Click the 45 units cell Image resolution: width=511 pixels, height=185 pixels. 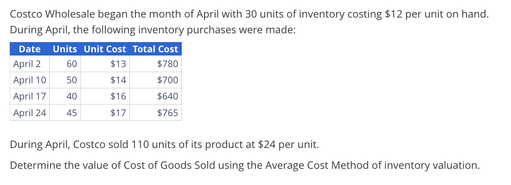click(65, 112)
